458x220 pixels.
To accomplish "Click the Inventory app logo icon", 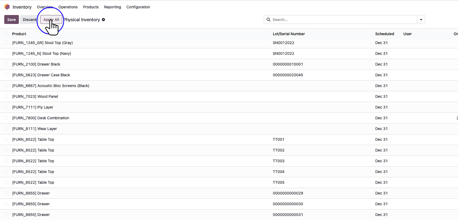I will tap(7, 7).
